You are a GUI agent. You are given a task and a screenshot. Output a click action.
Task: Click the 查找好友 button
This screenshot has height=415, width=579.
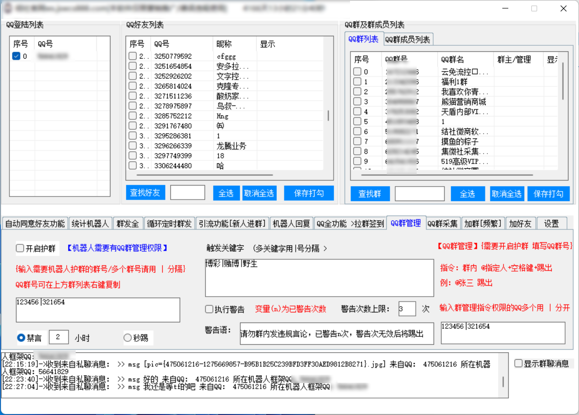tap(145, 193)
